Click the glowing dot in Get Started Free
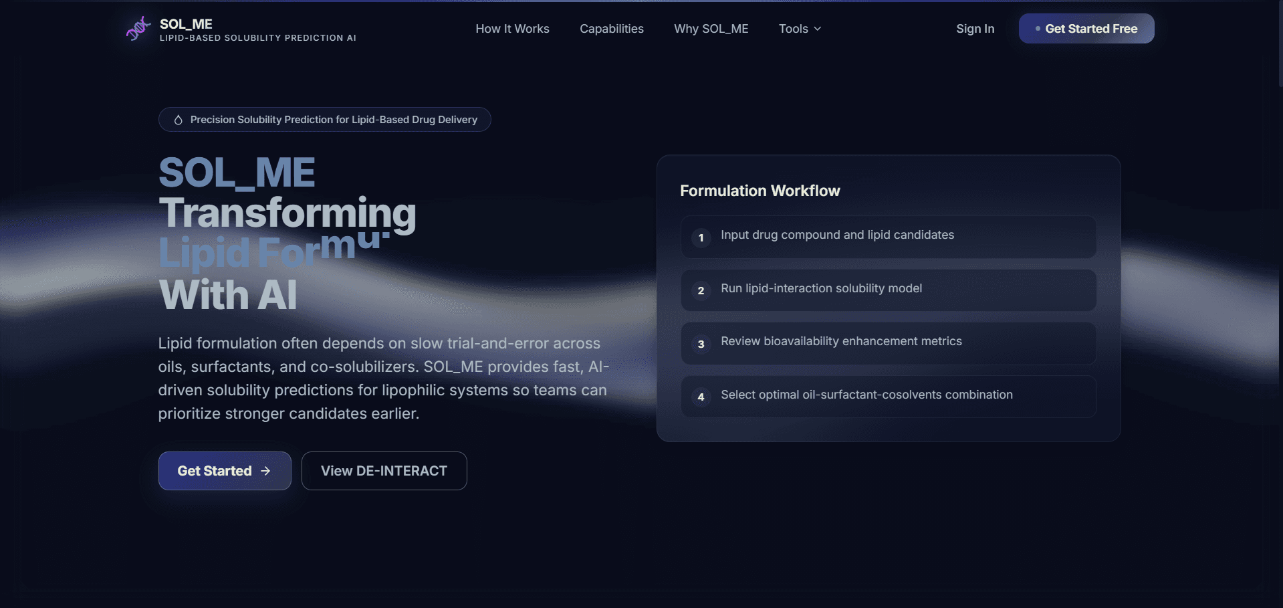 [x=1037, y=29]
